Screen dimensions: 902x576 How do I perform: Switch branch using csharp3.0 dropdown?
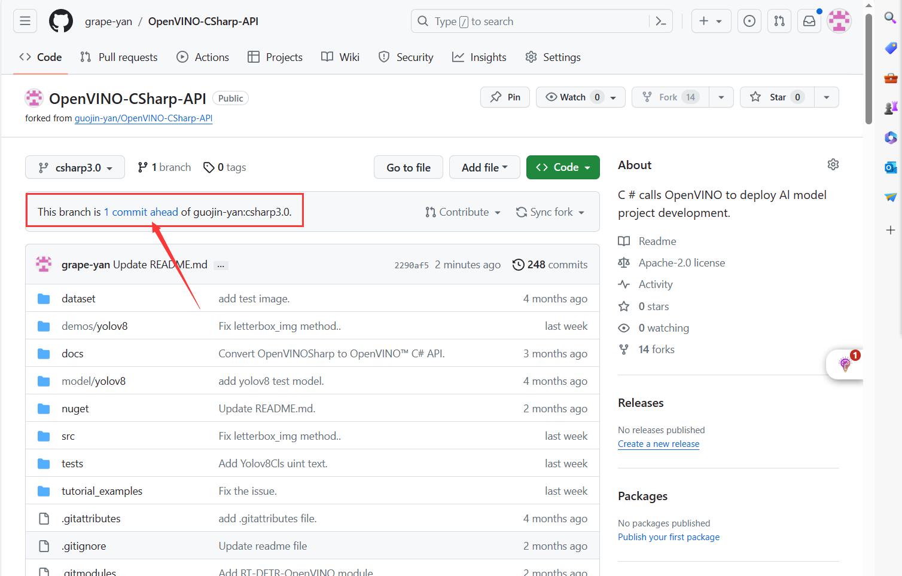pos(75,167)
